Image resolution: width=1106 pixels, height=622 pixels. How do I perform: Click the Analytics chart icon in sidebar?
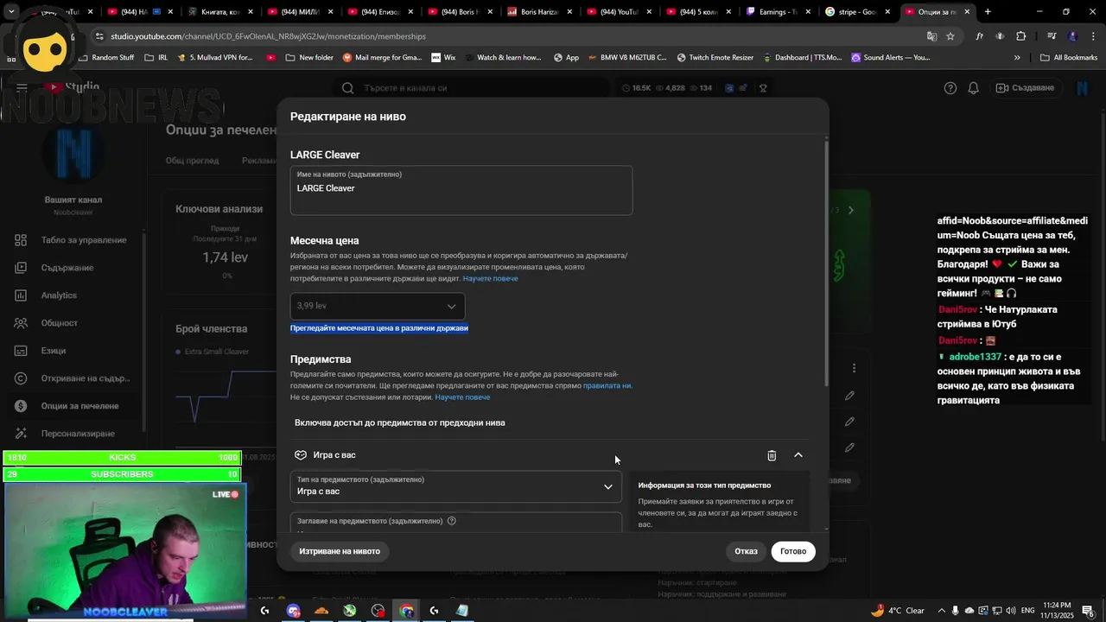click(x=21, y=295)
